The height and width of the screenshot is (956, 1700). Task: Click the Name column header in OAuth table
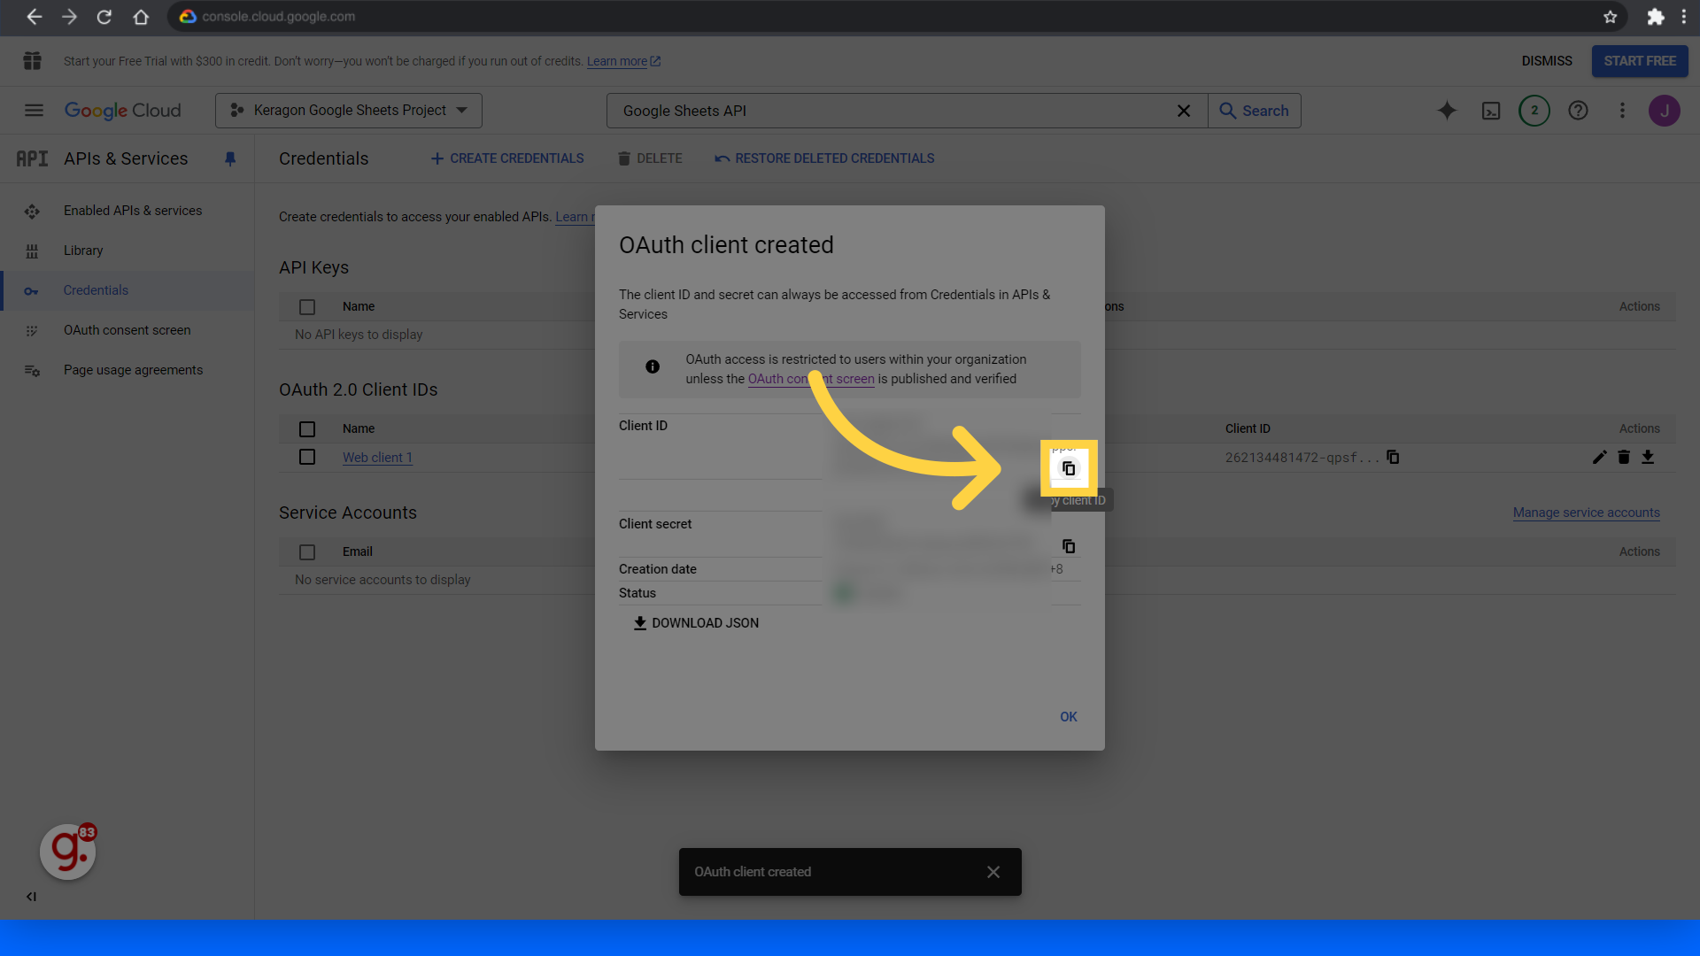[x=359, y=428]
